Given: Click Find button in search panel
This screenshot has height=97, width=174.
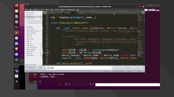Looking at the screenshot, I should click(x=117, y=67).
